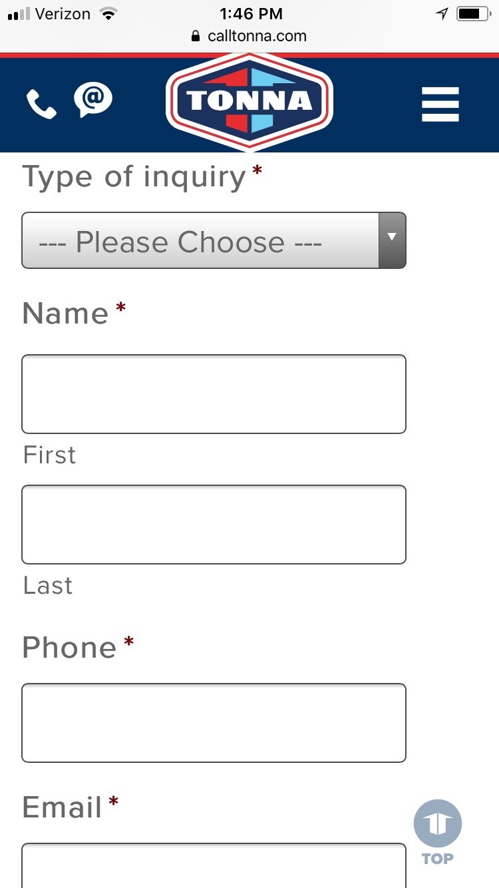This screenshot has width=499, height=888.
Task: Tap the phone call icon in header
Action: pos(41,105)
